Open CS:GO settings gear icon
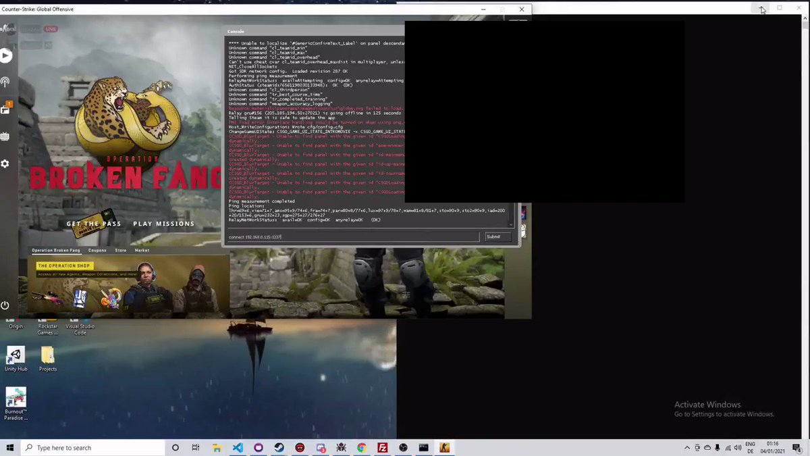This screenshot has width=810, height=456. tap(5, 164)
